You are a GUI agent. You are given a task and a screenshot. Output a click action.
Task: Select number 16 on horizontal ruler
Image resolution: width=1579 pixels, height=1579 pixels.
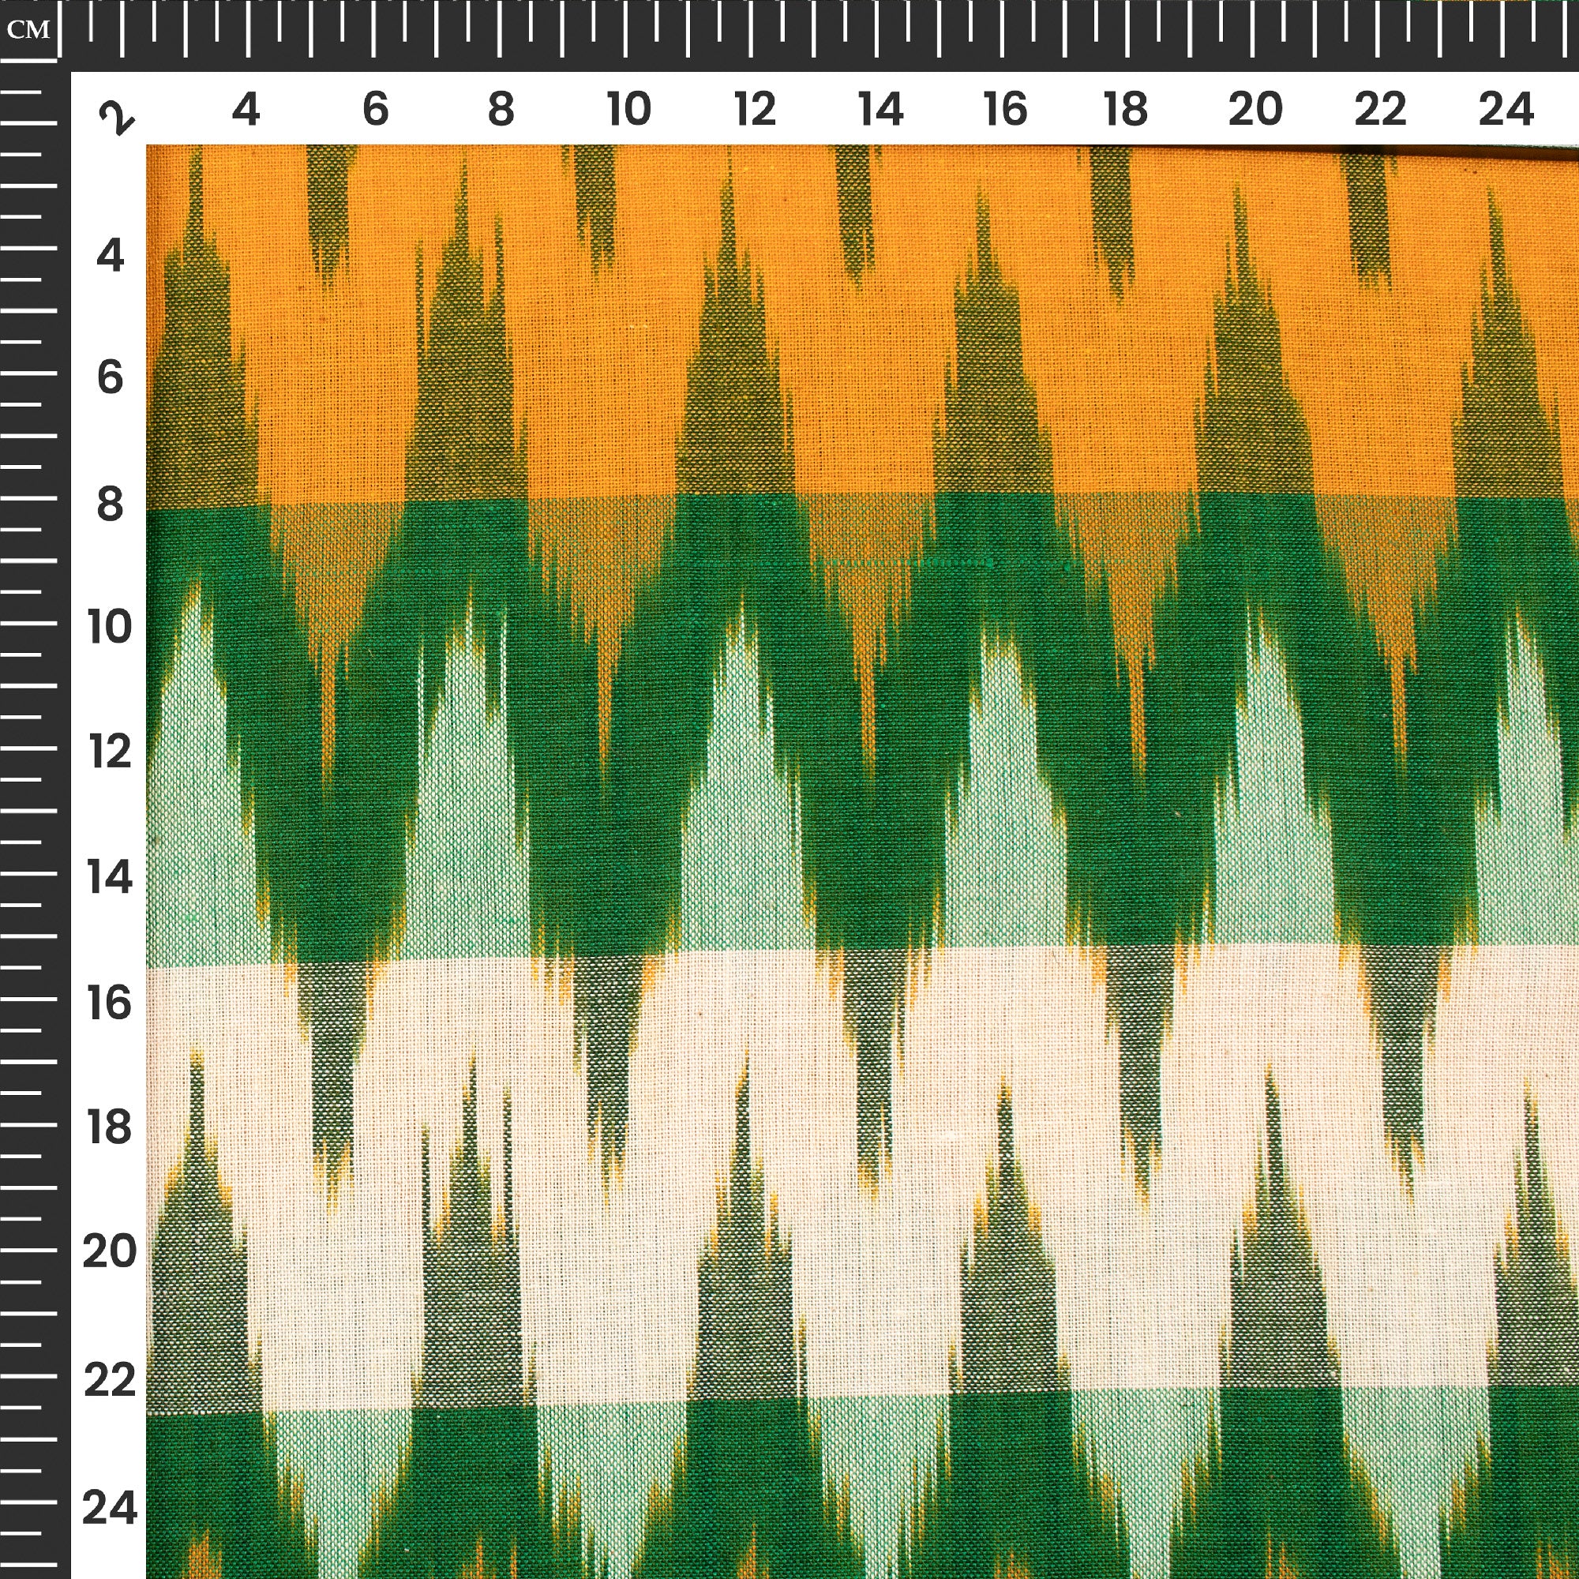coord(1005,110)
